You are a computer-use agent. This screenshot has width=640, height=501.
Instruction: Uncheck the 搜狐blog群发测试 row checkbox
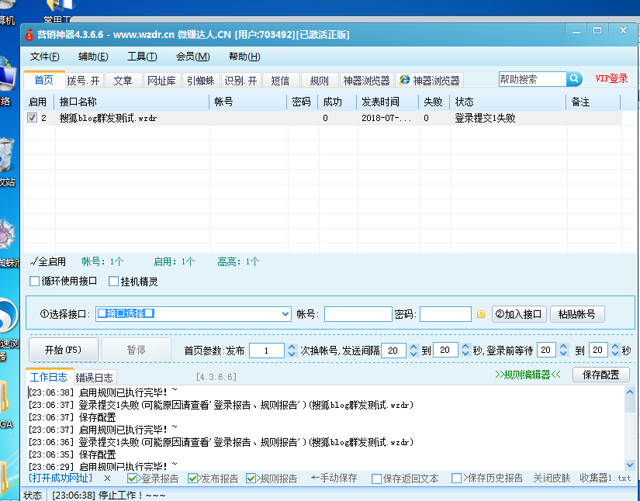30,118
